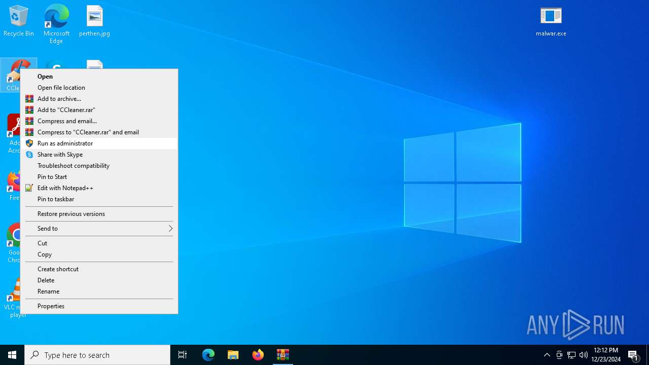Choose Pin to taskbar

pos(99,199)
